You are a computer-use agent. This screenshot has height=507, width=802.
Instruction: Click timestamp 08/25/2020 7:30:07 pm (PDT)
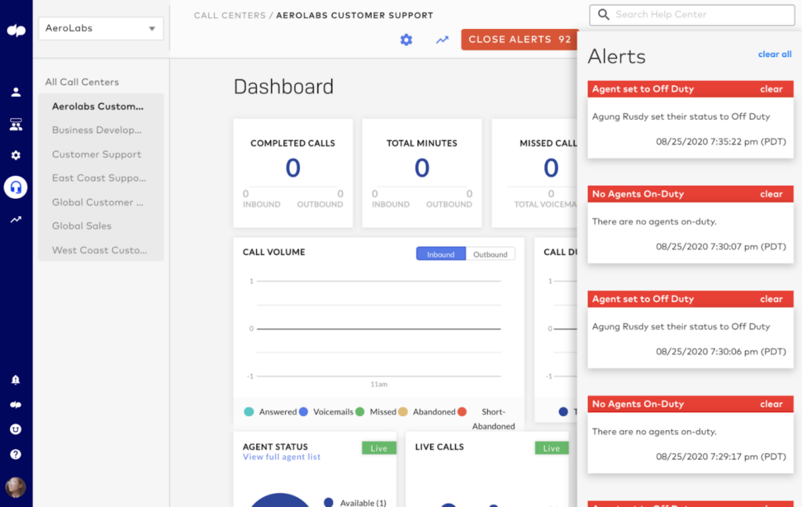[x=721, y=246]
